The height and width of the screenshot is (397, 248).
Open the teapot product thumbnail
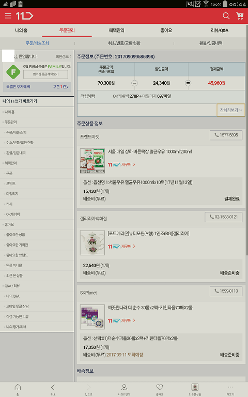[x=92, y=243]
